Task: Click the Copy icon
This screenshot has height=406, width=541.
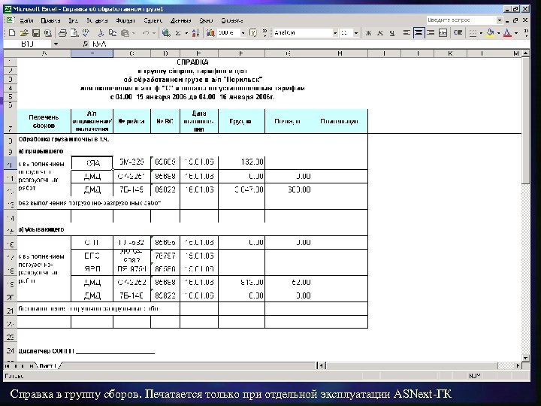Action: [x=113, y=33]
